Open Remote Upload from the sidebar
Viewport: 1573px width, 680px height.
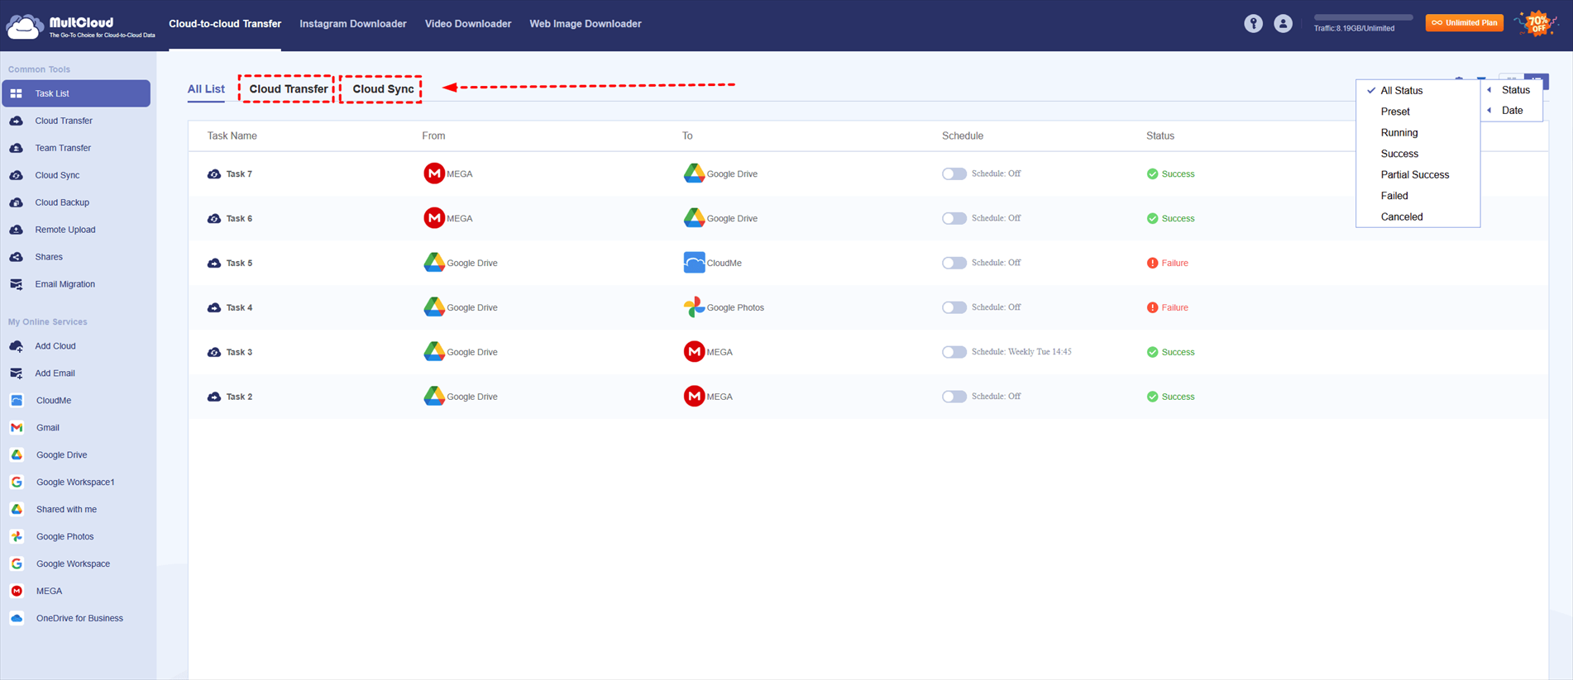[x=65, y=230]
